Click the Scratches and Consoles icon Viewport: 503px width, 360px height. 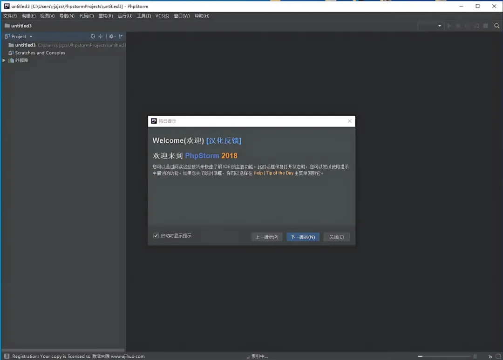click(x=11, y=53)
